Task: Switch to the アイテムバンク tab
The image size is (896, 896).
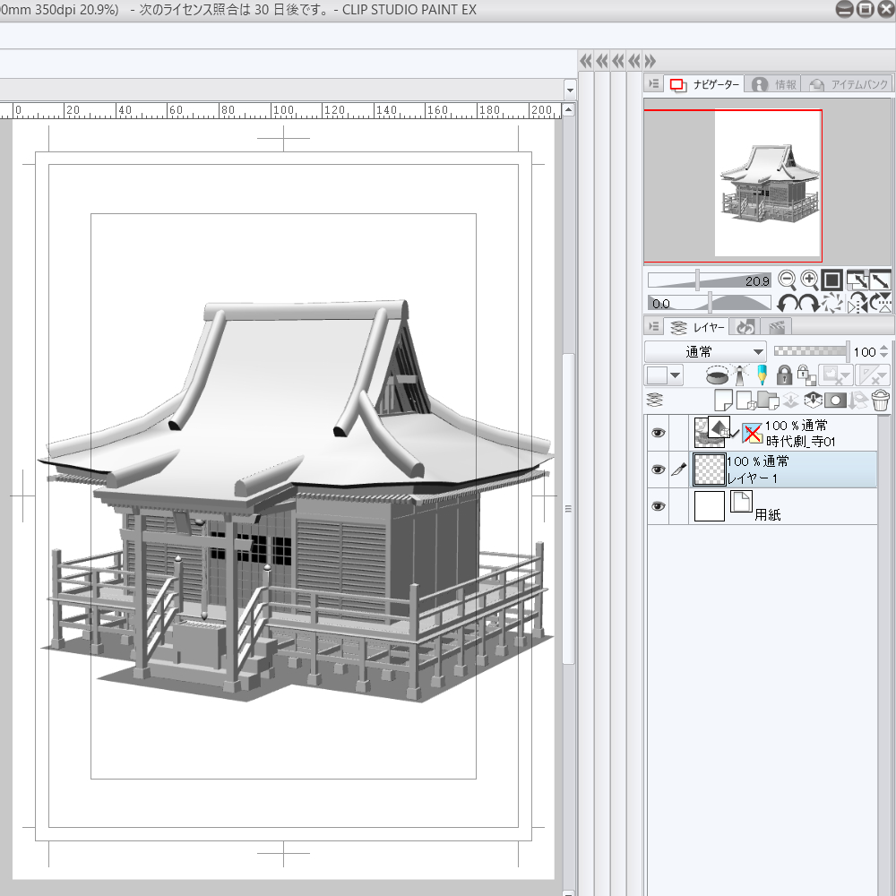Action: pyautogui.click(x=847, y=84)
